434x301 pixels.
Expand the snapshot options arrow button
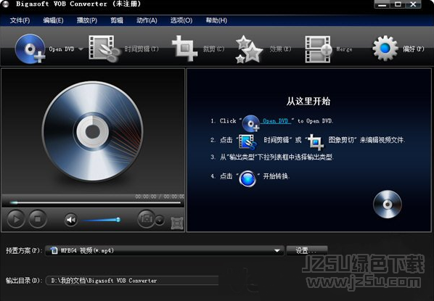click(160, 220)
